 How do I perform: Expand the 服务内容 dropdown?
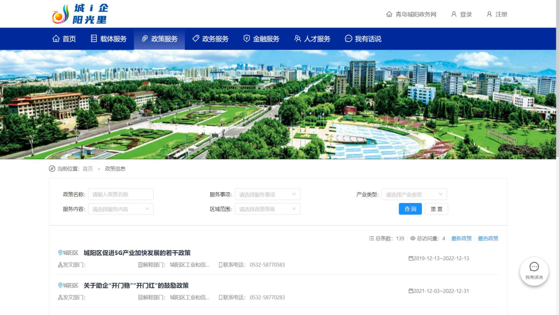(121, 209)
